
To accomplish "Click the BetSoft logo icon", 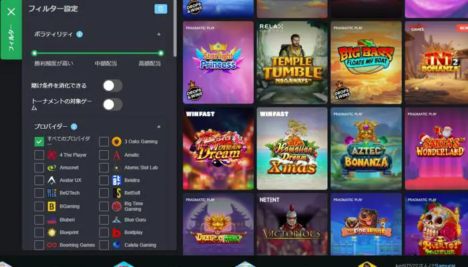I will [116, 193].
